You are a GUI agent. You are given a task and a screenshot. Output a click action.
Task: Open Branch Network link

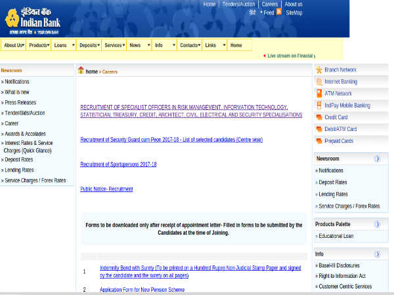(x=340, y=69)
